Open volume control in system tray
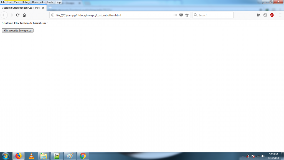This screenshot has height=160, width=284. tap(263, 156)
